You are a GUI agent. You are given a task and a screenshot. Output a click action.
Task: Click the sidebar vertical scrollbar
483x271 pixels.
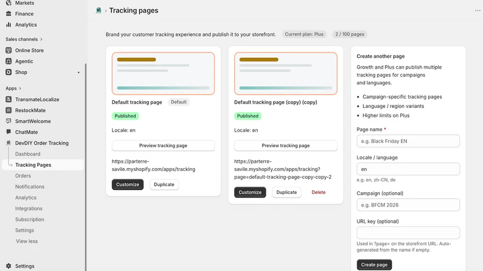[86, 167]
